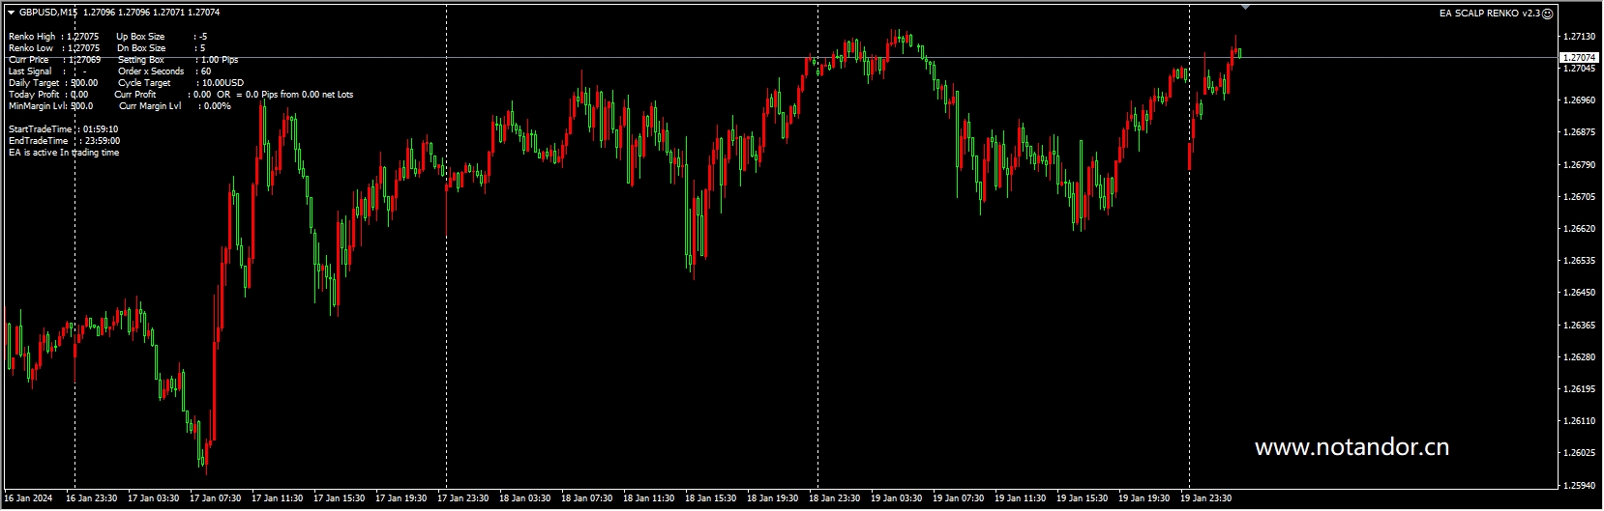
Task: Click the StartTradeTime 01:59:10 line
Action: tap(64, 129)
